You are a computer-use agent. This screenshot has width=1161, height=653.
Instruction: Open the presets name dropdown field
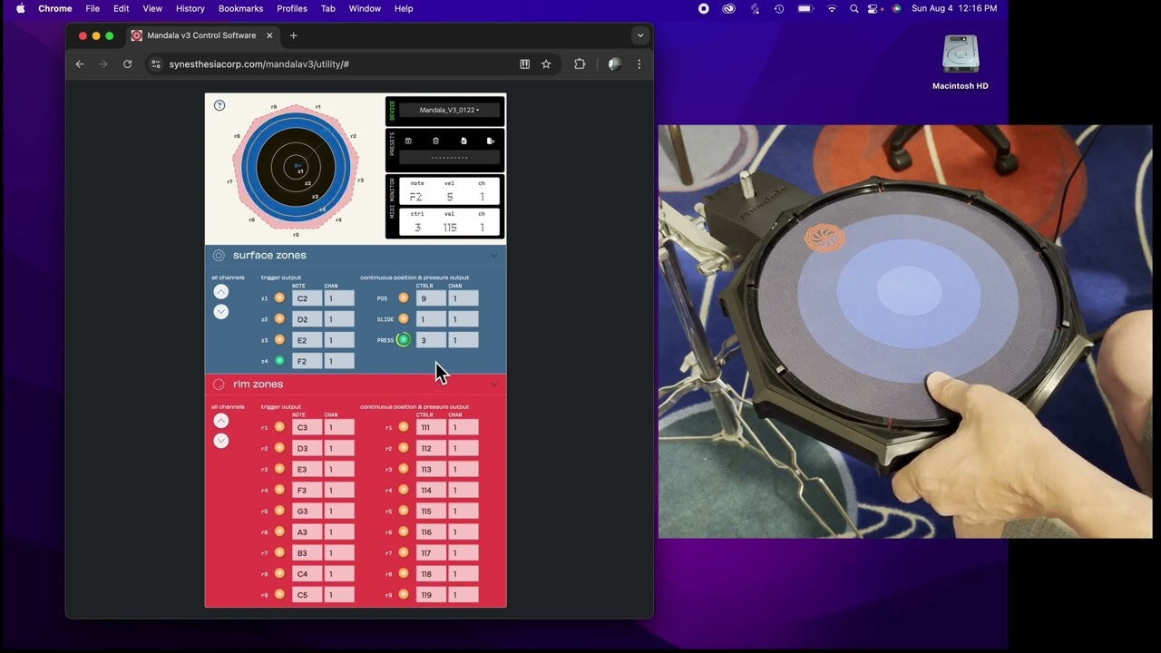pyautogui.click(x=449, y=158)
